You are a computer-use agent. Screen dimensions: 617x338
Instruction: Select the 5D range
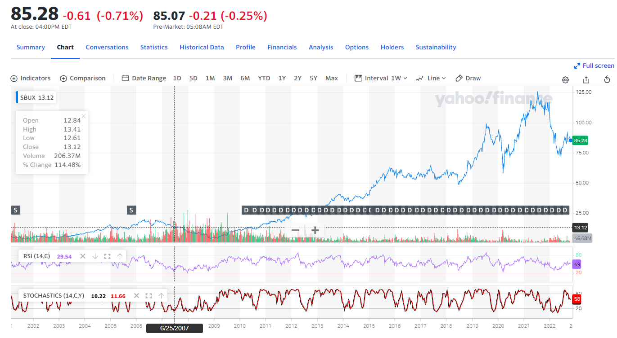(193, 78)
